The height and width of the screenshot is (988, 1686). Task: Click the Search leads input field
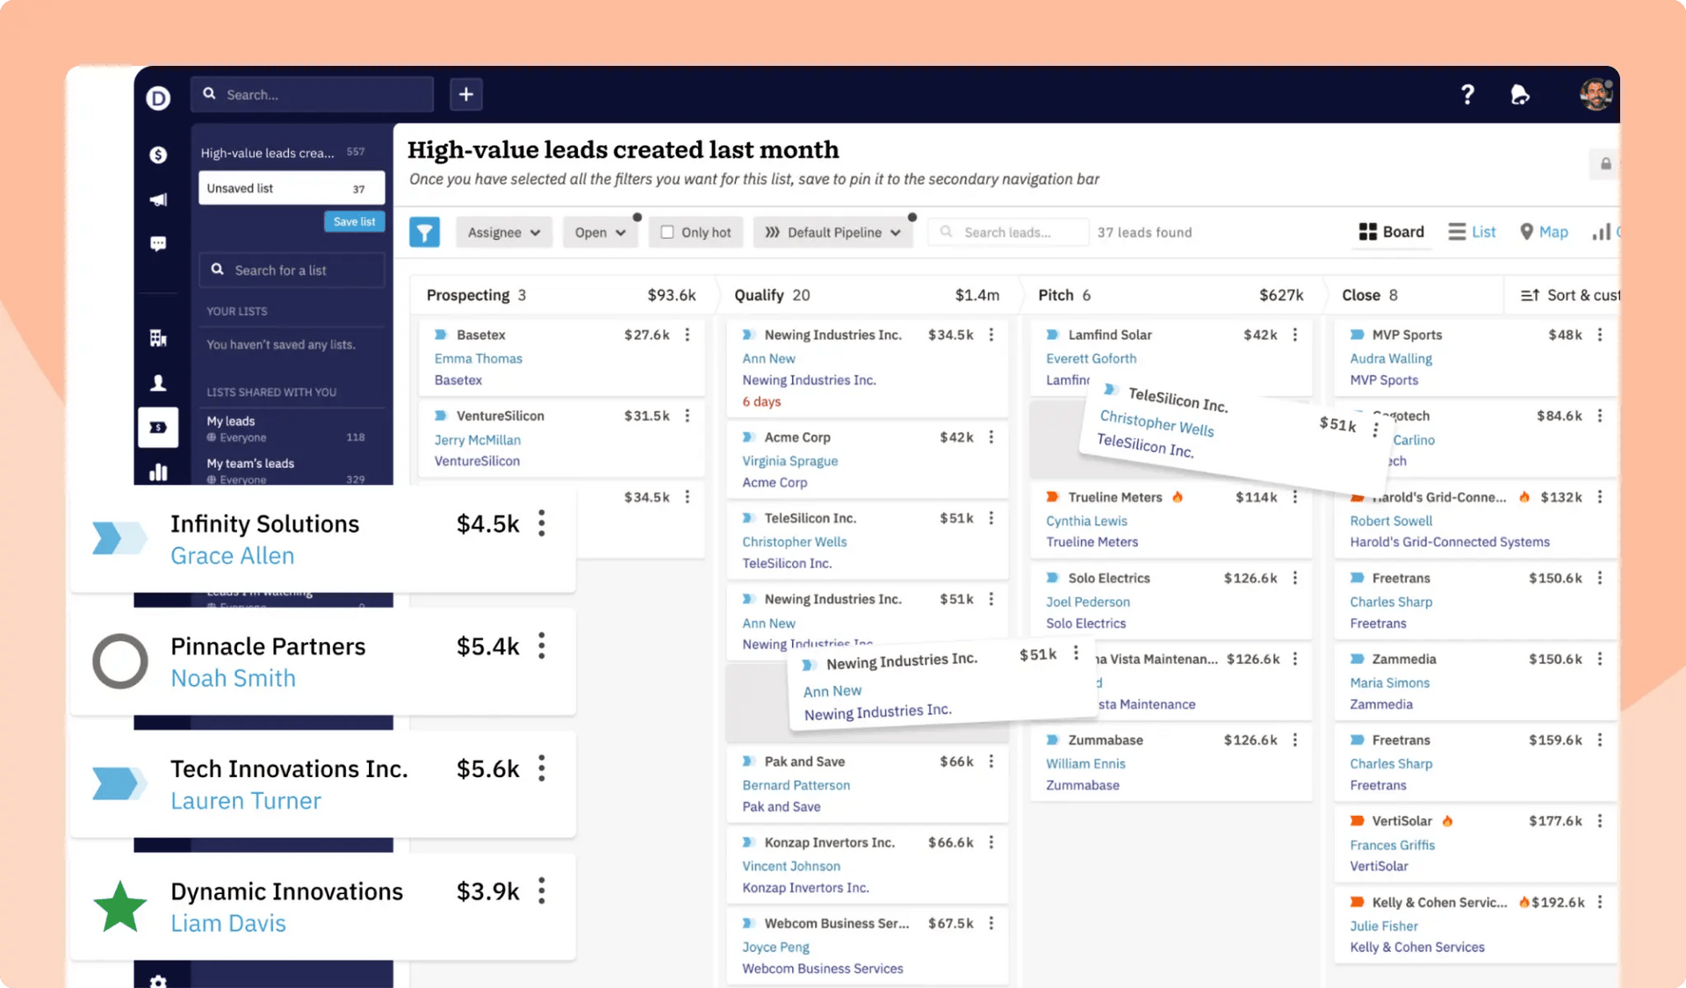[x=1007, y=232]
